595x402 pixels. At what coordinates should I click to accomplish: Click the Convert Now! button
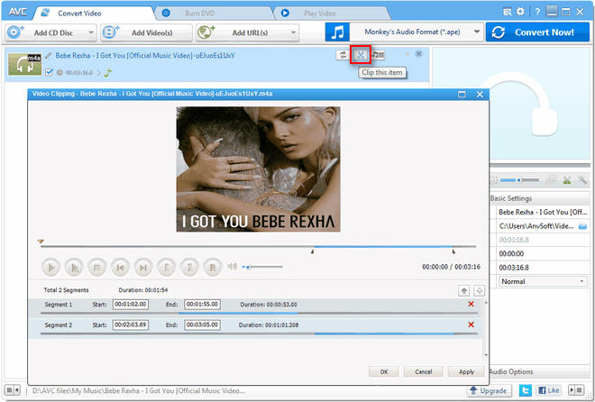click(537, 32)
